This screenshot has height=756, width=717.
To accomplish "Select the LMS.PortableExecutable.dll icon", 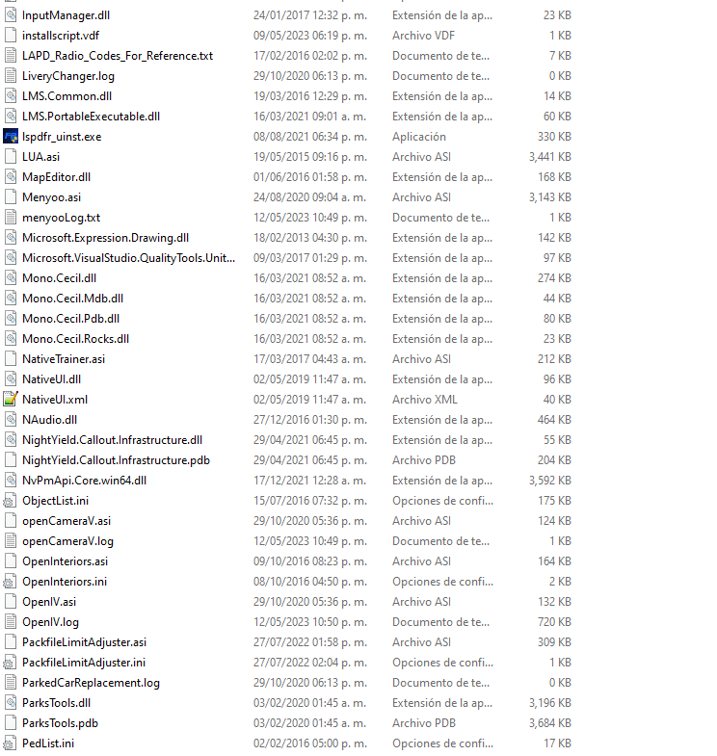I will tap(11, 117).
